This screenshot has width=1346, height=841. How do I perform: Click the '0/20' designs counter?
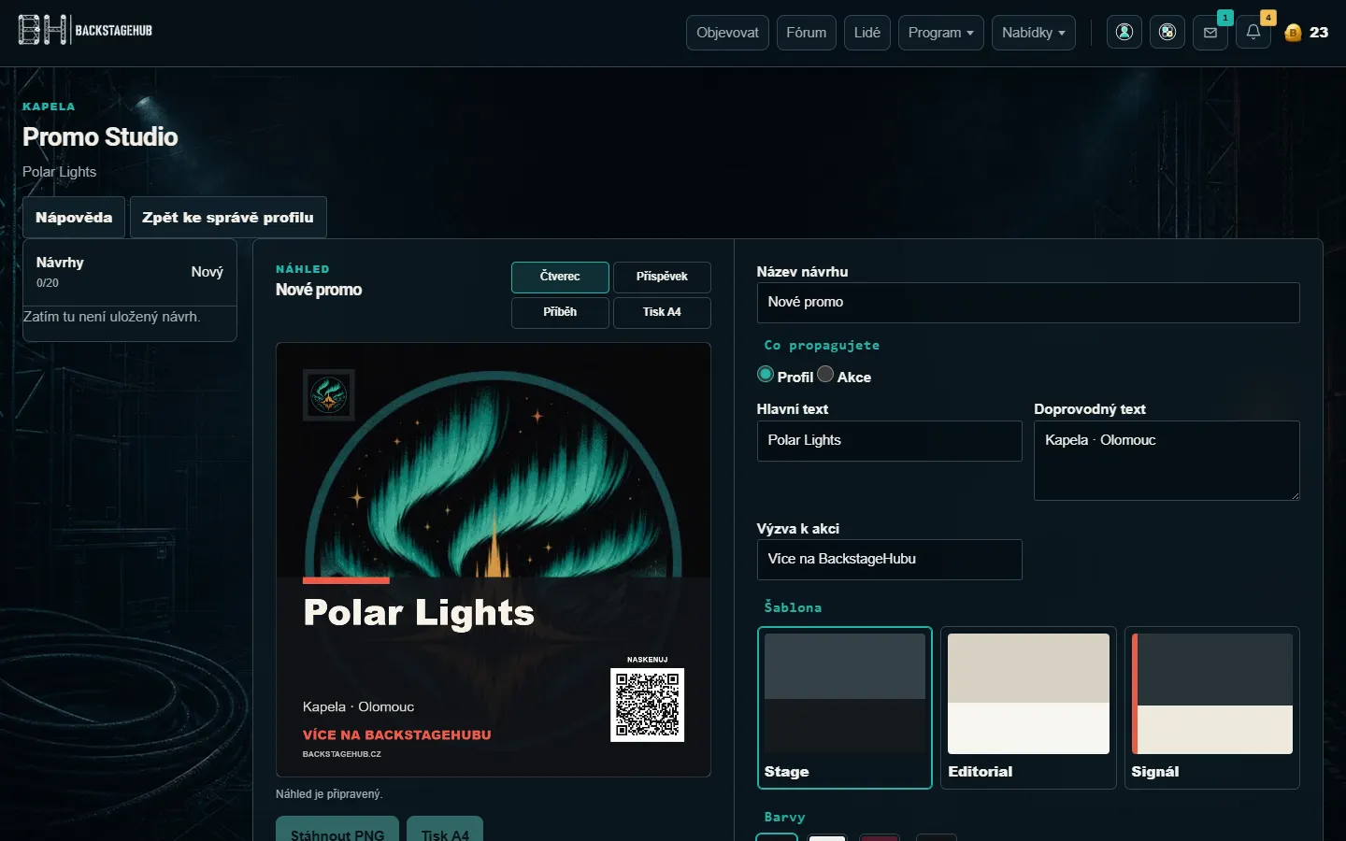(48, 283)
